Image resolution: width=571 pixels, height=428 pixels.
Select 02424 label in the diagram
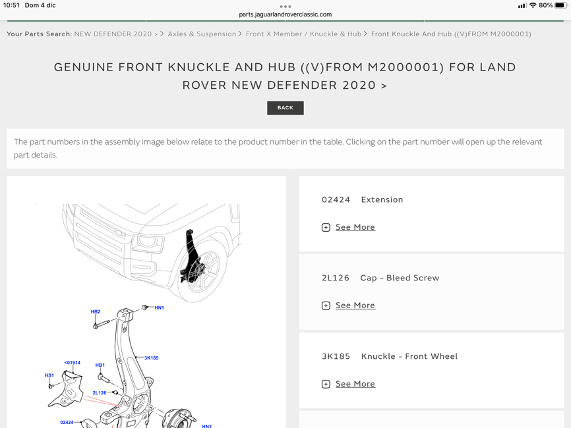pyautogui.click(x=67, y=423)
